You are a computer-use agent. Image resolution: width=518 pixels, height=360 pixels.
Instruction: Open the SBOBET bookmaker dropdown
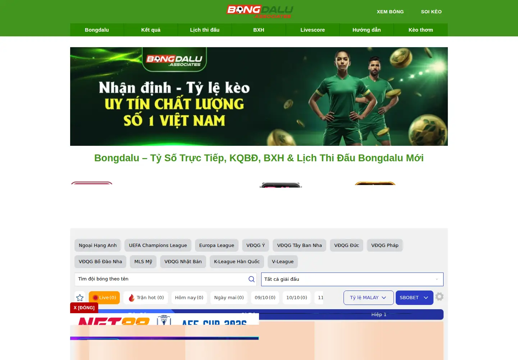tap(414, 298)
